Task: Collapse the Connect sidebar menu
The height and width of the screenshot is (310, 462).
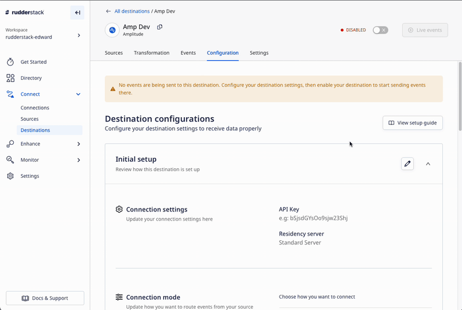Action: pyautogui.click(x=78, y=94)
